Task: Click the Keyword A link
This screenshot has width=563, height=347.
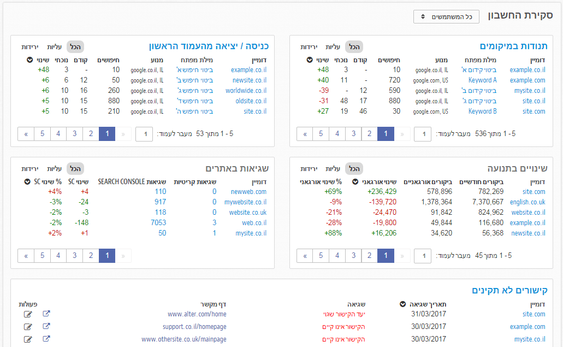Action: point(482,80)
